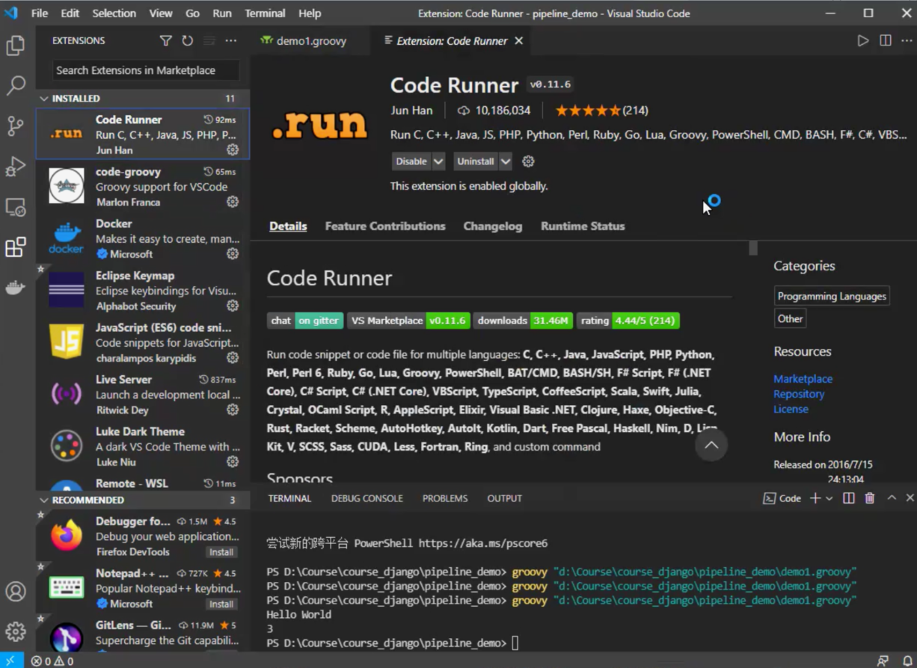Open Live Server manage gear icon
Viewport: 917px width, 668px height.
[233, 409]
